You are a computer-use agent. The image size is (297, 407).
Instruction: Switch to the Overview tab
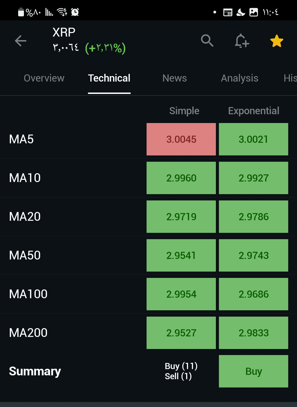[44, 78]
